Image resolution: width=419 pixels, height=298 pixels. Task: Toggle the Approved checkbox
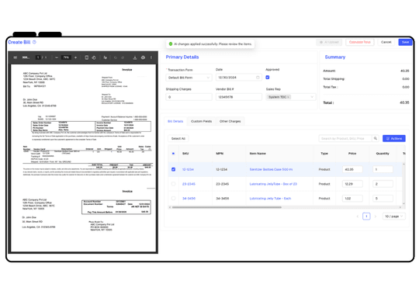[x=268, y=78]
